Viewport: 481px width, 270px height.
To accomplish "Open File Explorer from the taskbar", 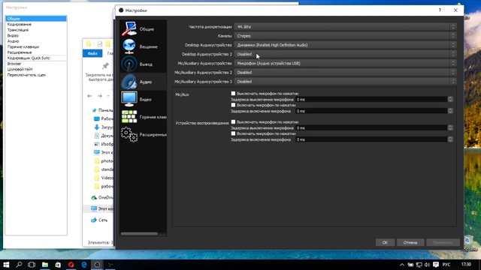I will (45, 265).
